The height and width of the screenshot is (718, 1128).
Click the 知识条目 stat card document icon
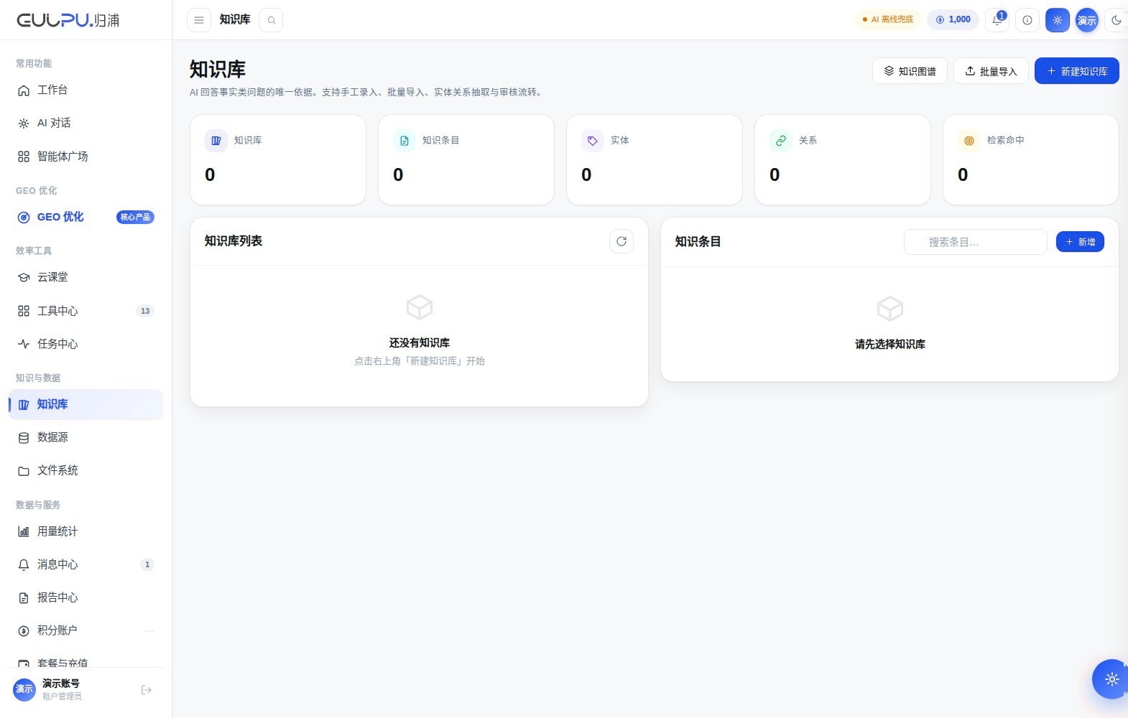point(404,141)
